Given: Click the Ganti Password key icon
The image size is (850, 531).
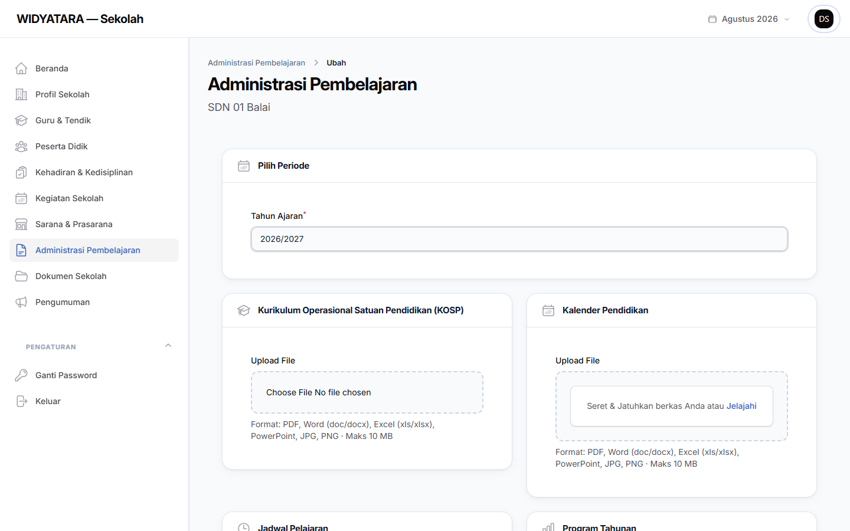Looking at the screenshot, I should click(x=21, y=375).
